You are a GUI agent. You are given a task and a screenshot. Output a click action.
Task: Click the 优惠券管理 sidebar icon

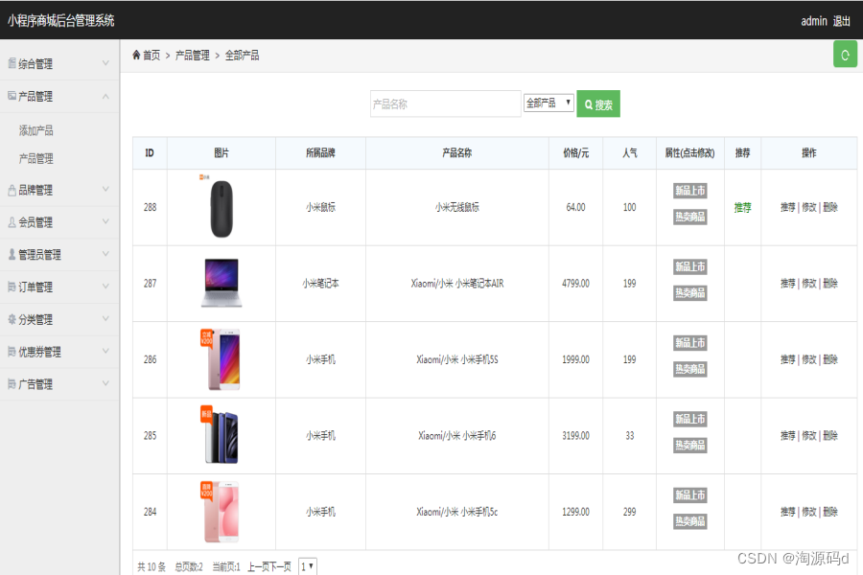[x=12, y=351]
